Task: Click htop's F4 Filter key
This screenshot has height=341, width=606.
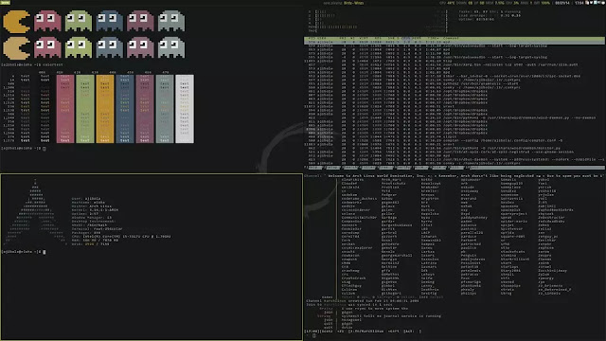Action: click(x=368, y=168)
